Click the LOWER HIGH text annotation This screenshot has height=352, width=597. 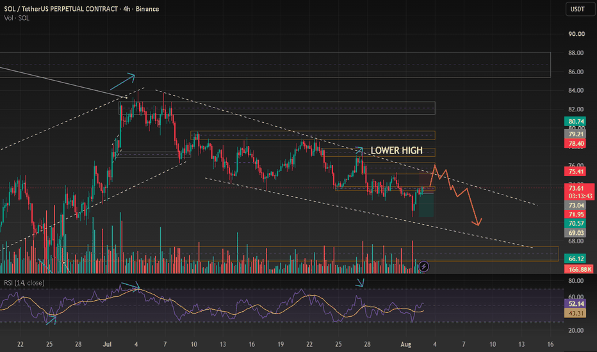click(x=397, y=150)
